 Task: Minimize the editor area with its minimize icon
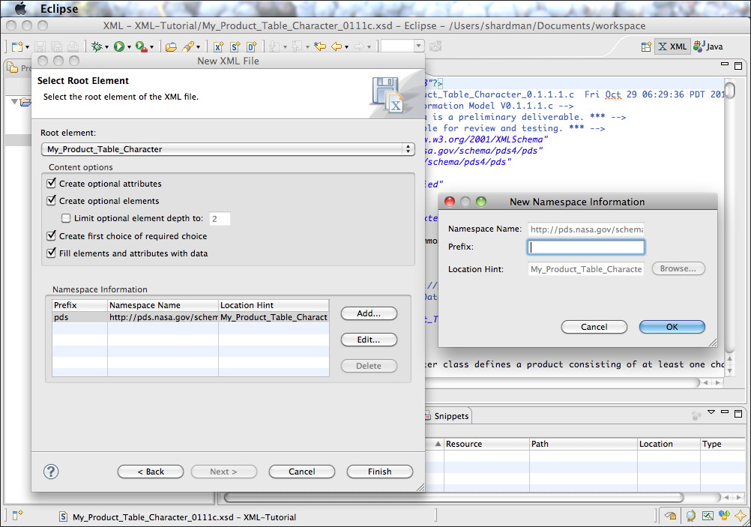tap(725, 64)
